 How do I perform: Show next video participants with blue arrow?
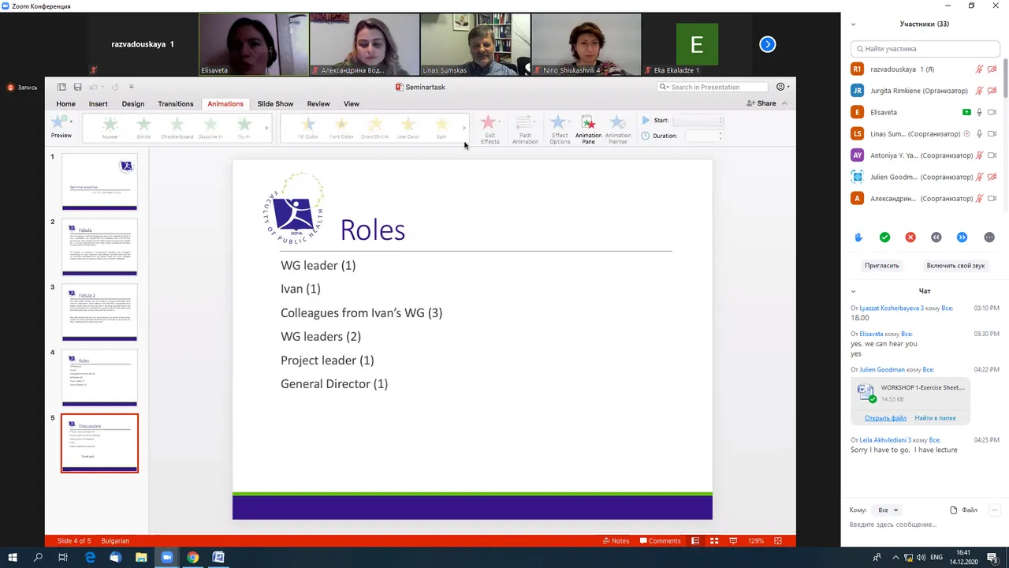point(768,44)
